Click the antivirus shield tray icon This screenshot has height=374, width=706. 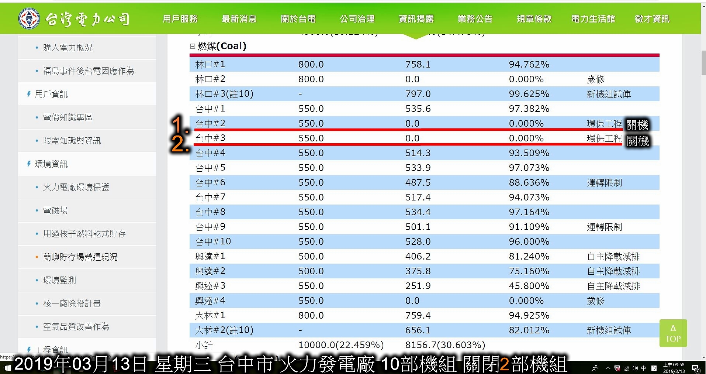(x=617, y=368)
